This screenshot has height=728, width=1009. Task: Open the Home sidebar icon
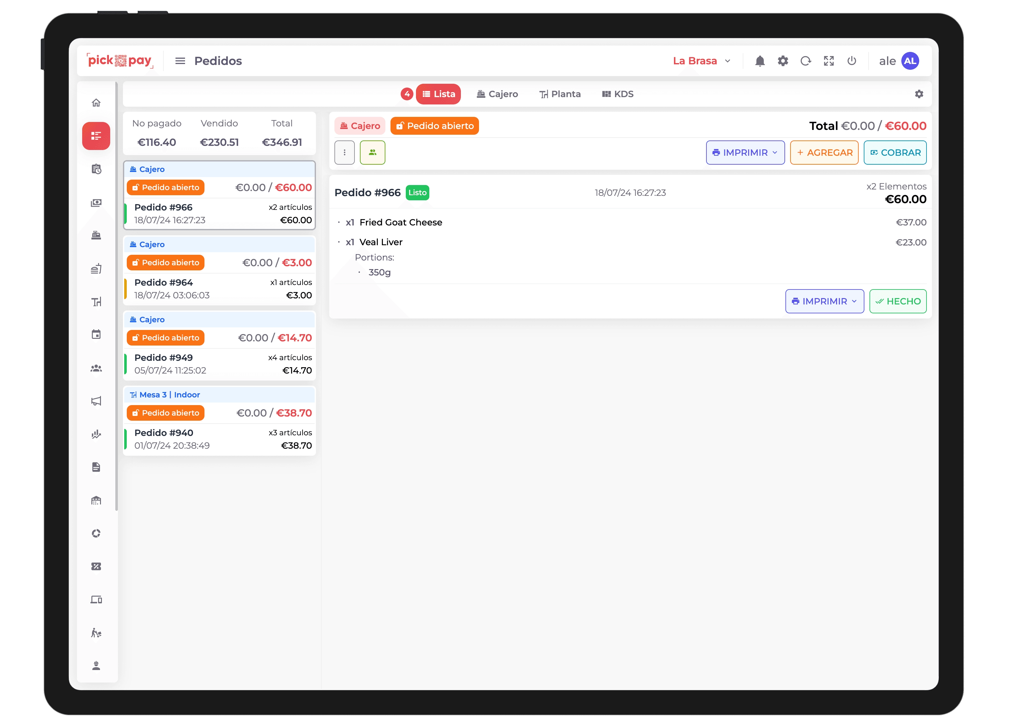tap(96, 103)
